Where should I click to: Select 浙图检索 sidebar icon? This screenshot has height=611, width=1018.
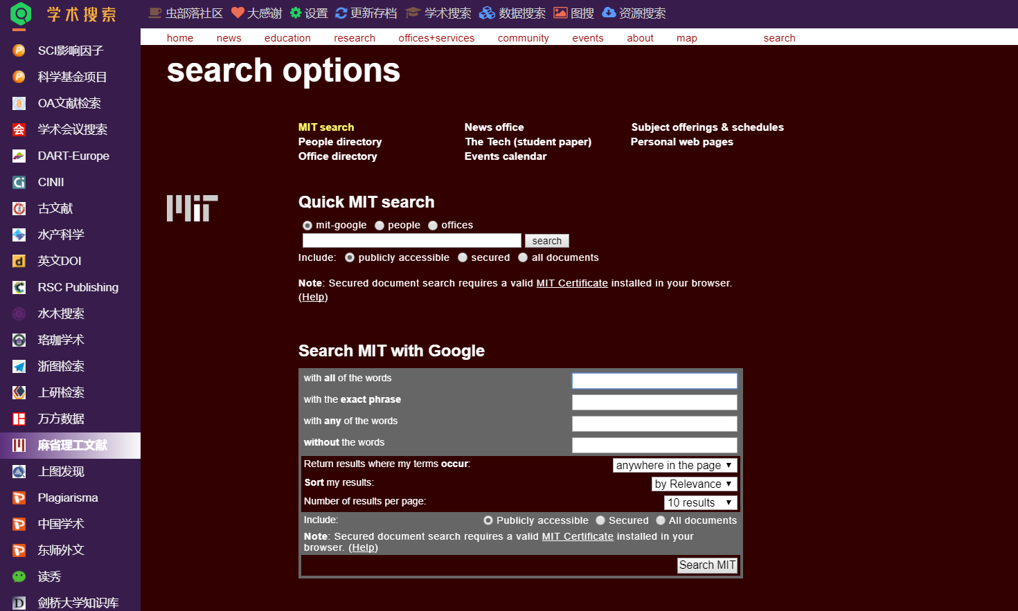pos(19,366)
